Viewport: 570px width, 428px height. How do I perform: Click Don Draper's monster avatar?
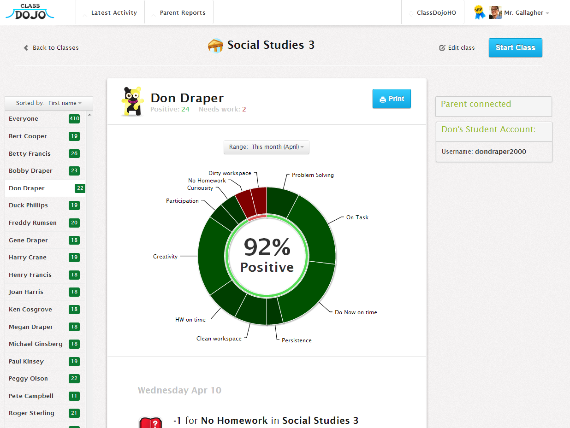coord(132,101)
